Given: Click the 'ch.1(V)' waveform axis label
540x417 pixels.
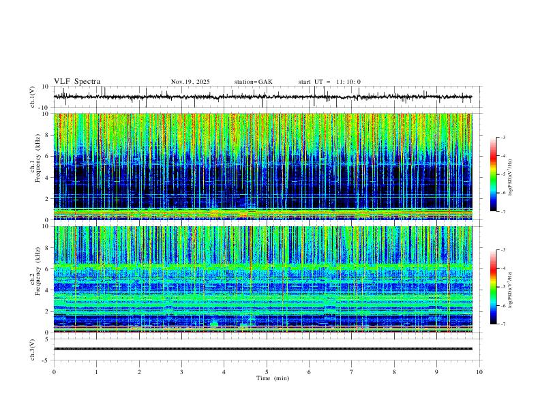Looking at the screenshot, I should tap(33, 97).
